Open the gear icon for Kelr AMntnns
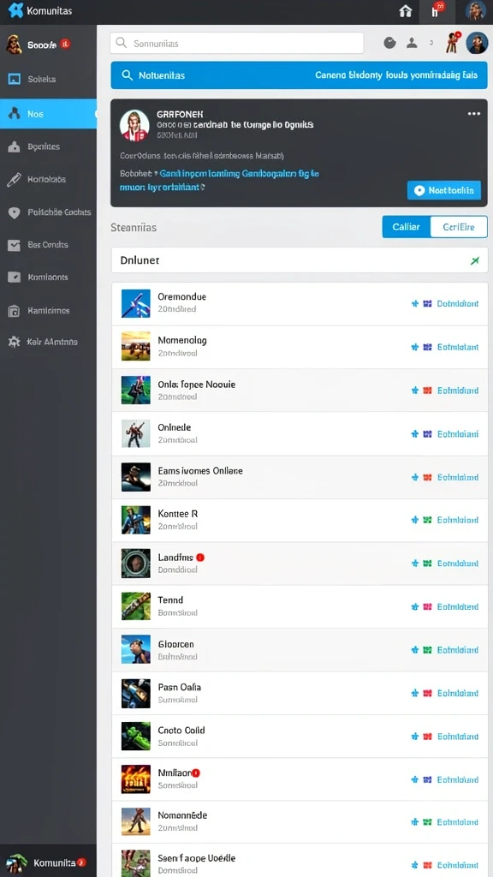493x877 pixels. 14,342
